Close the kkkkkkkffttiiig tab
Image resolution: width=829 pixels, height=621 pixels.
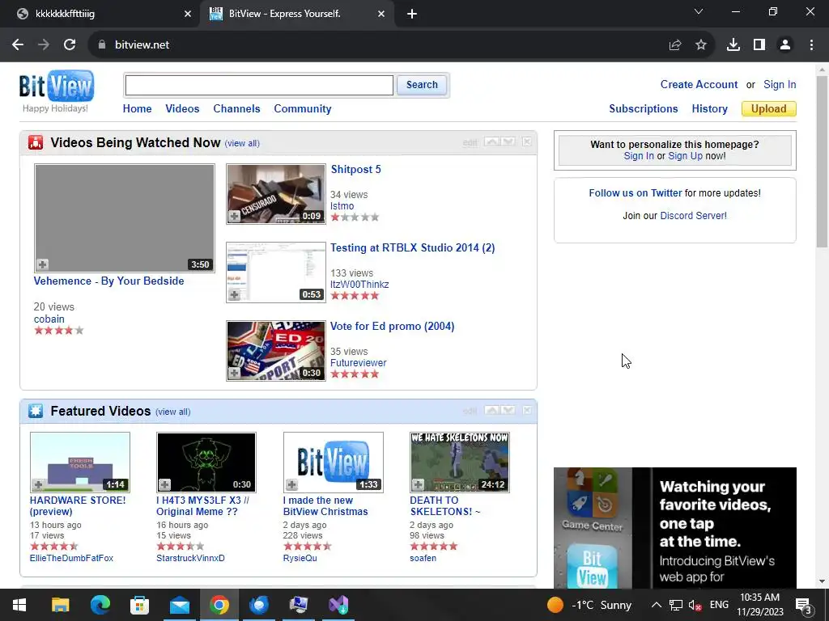[188, 15]
